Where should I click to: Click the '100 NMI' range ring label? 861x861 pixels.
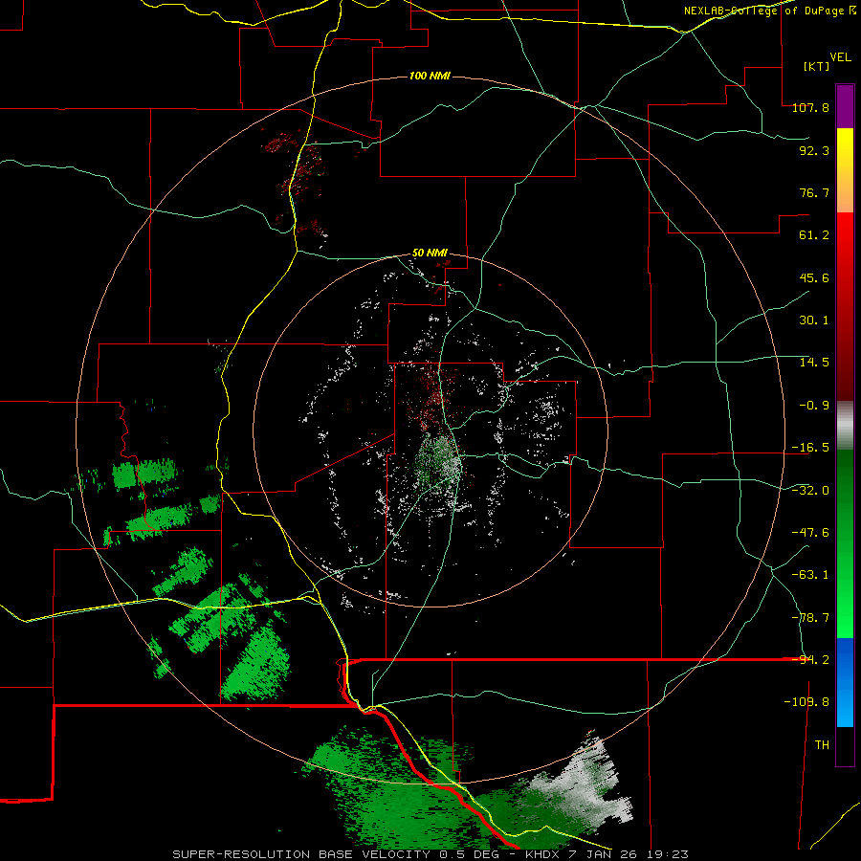click(430, 76)
